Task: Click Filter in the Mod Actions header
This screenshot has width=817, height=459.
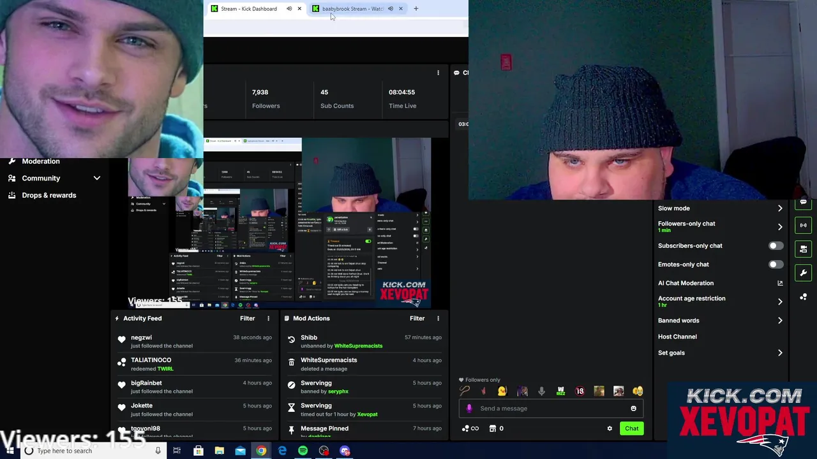Action: [417, 318]
